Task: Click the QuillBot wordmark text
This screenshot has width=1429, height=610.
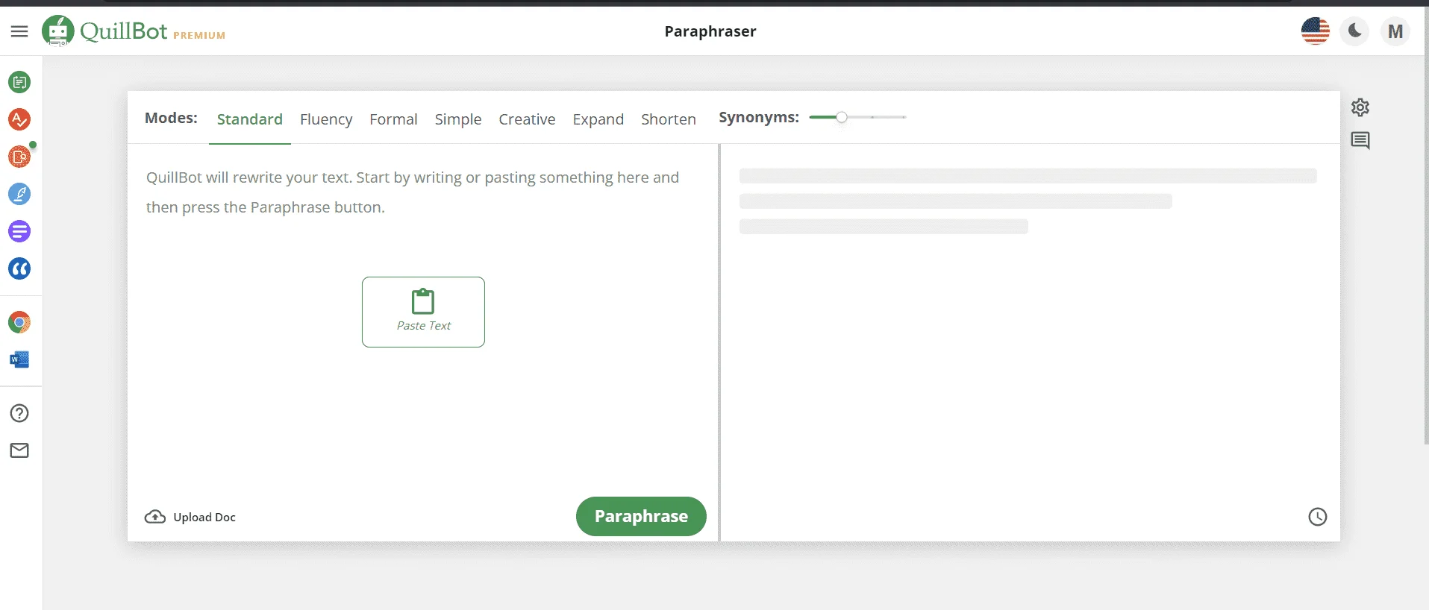Action: [124, 31]
